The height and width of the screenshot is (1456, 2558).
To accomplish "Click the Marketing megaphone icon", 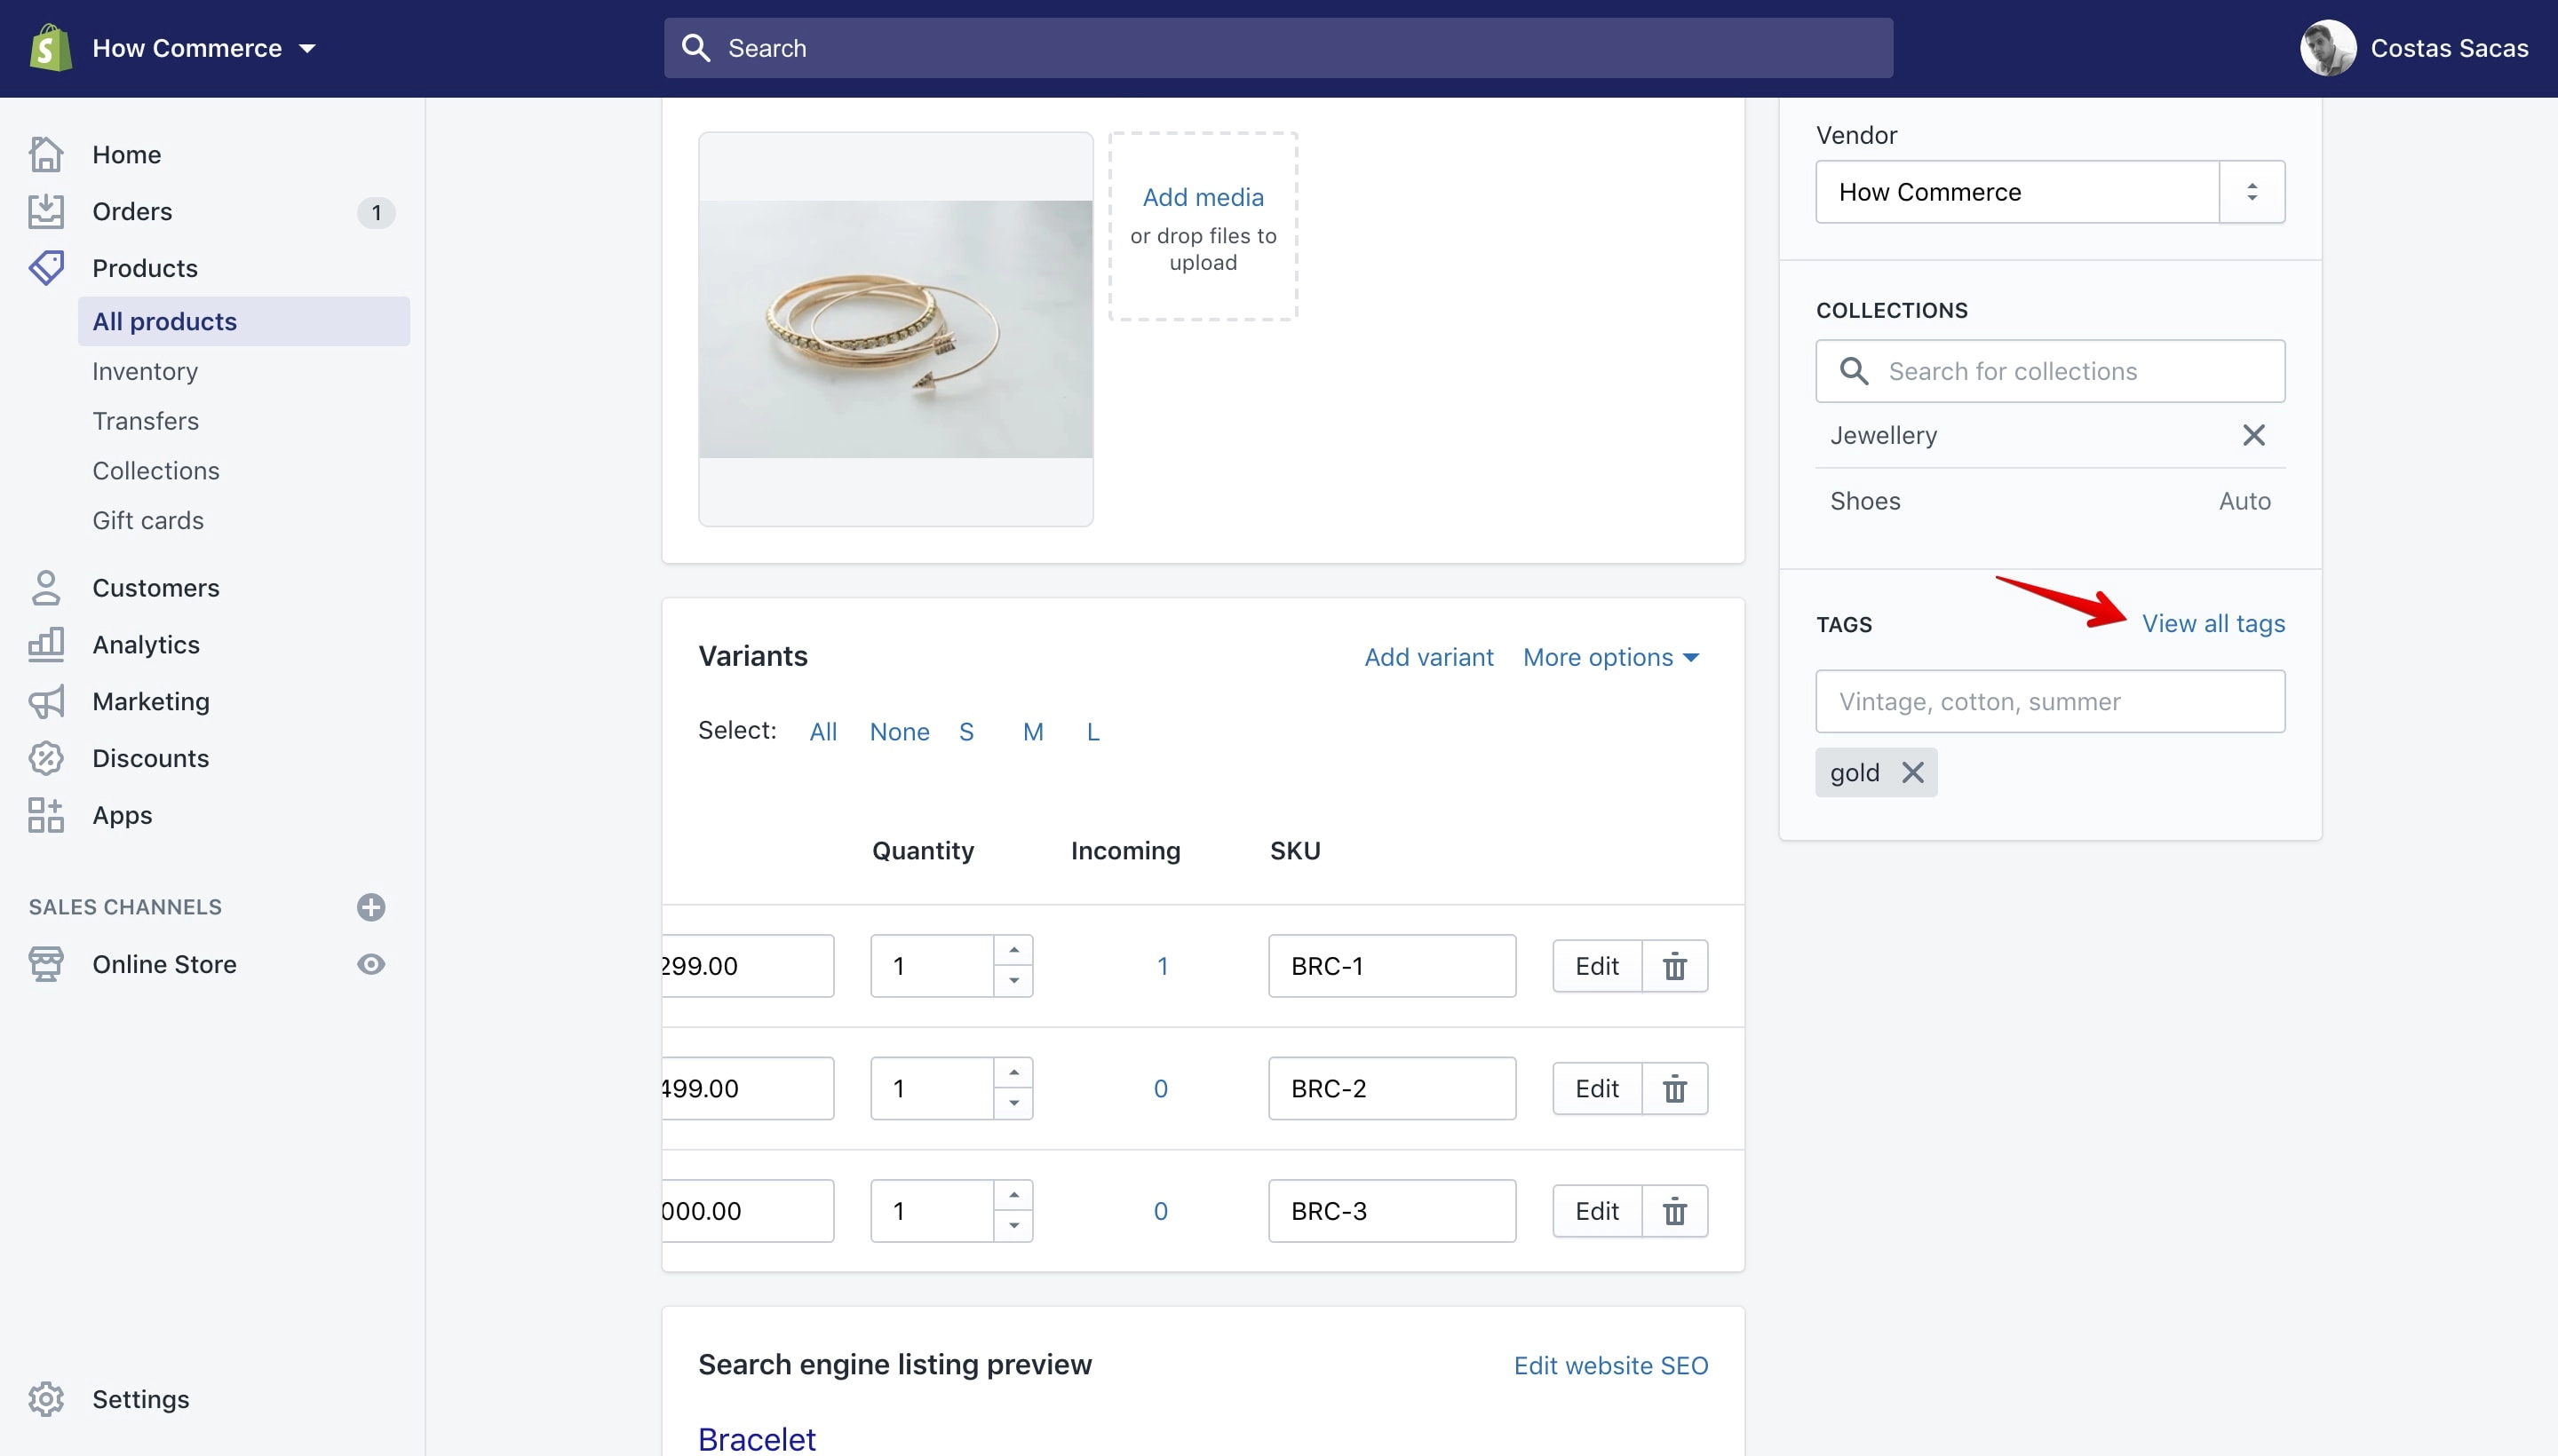I will [x=46, y=702].
